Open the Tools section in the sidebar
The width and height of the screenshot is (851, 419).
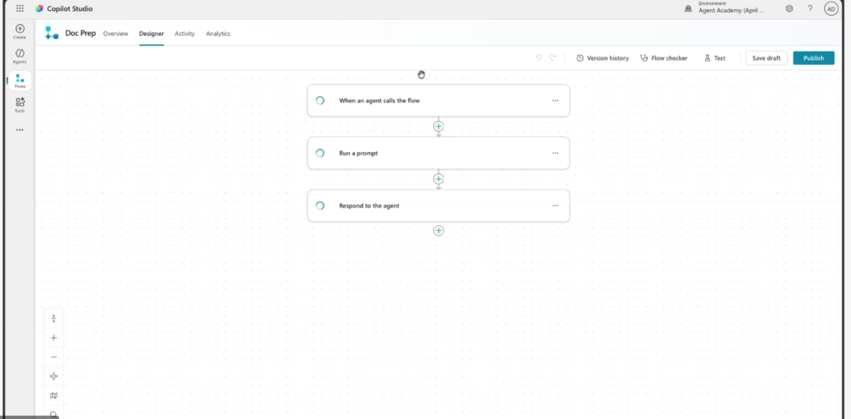coord(20,104)
